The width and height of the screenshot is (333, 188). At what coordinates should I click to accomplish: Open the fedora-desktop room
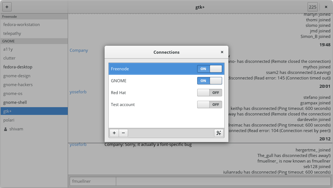34,67
